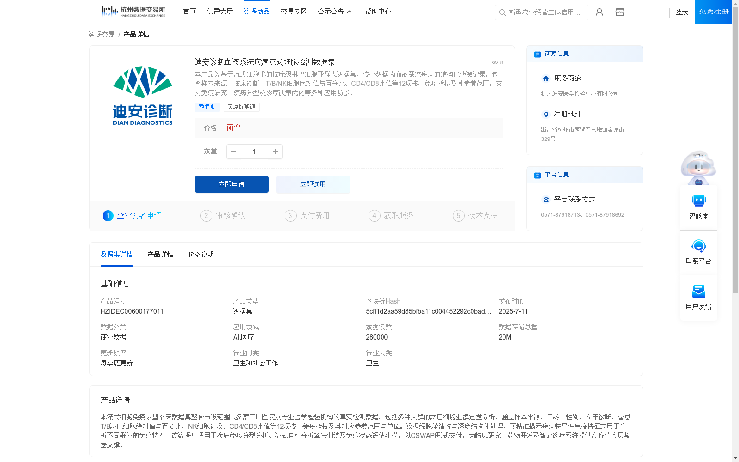Open 交易专区 navigation item
The height and width of the screenshot is (462, 739).
[x=294, y=12]
